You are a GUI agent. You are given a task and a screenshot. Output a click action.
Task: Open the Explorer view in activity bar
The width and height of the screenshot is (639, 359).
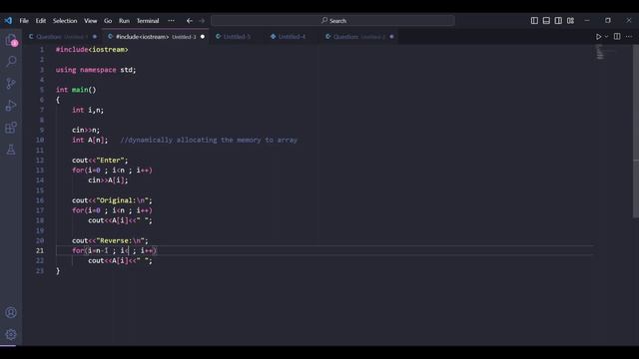click(11, 40)
